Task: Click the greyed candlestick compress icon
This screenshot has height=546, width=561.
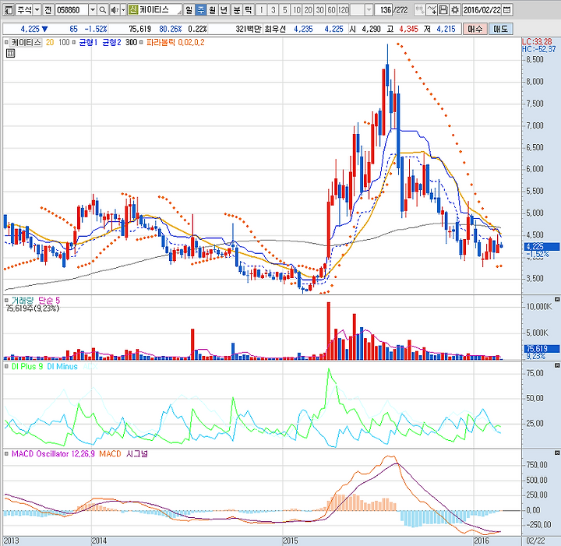Action: 420,9
